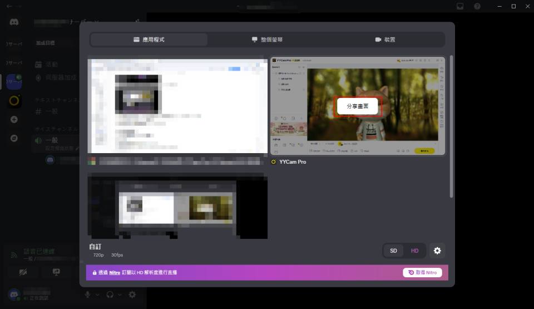Open the inbox icon in title bar
The image size is (534, 309).
(461, 6)
